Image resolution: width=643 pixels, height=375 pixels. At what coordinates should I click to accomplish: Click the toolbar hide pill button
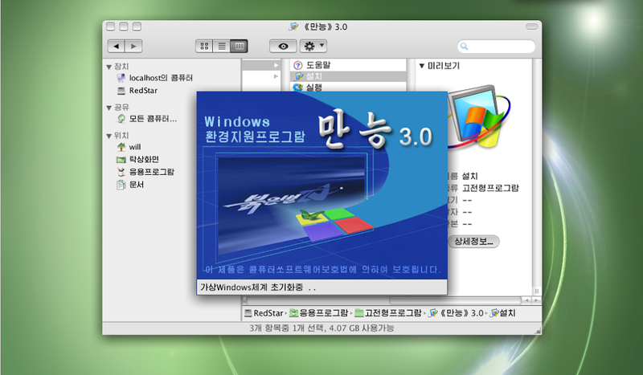(531, 26)
